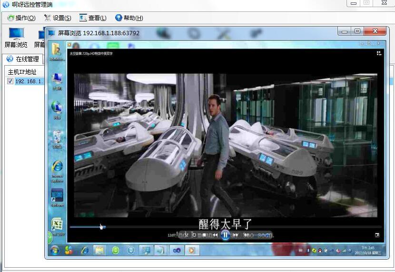Select host IP row 192.168.1.
Viewport: 395px width, 272px height.
(x=29, y=81)
